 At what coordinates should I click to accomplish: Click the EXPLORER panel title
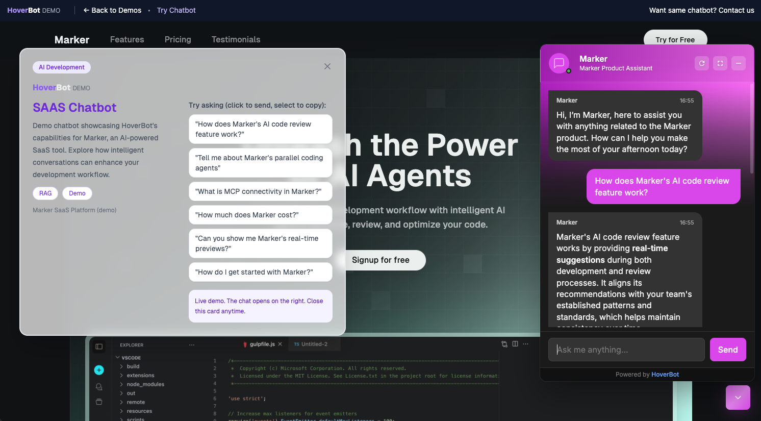[132, 345]
